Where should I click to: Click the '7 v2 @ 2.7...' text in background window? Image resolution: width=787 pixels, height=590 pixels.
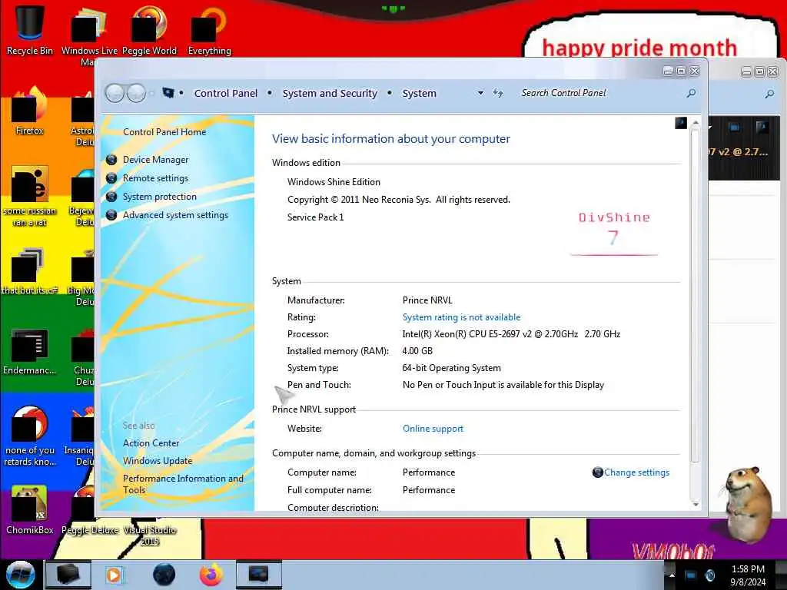pos(738,151)
